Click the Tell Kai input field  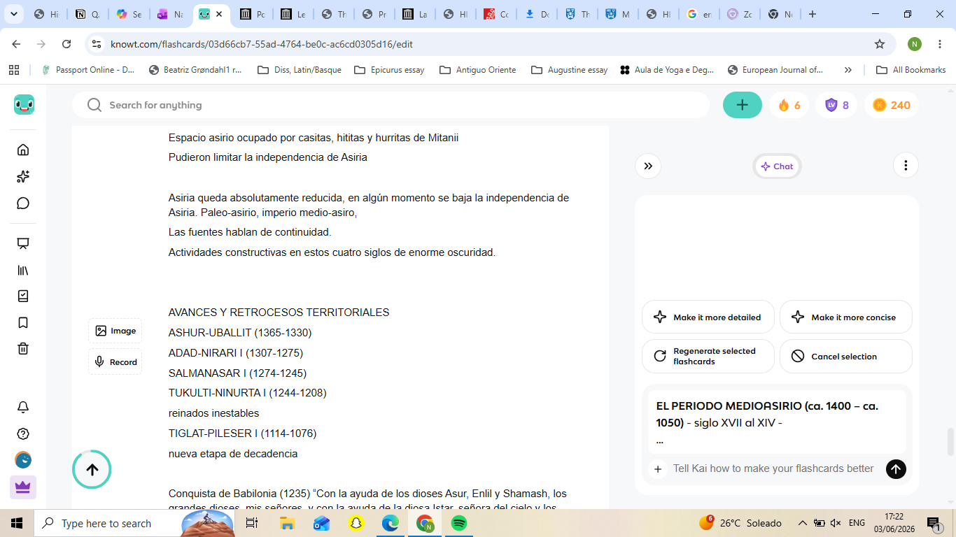[x=773, y=469]
